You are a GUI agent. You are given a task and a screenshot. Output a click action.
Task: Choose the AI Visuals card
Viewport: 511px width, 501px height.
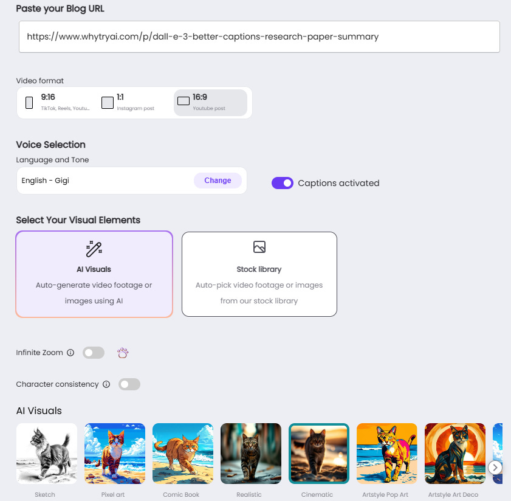pos(94,274)
